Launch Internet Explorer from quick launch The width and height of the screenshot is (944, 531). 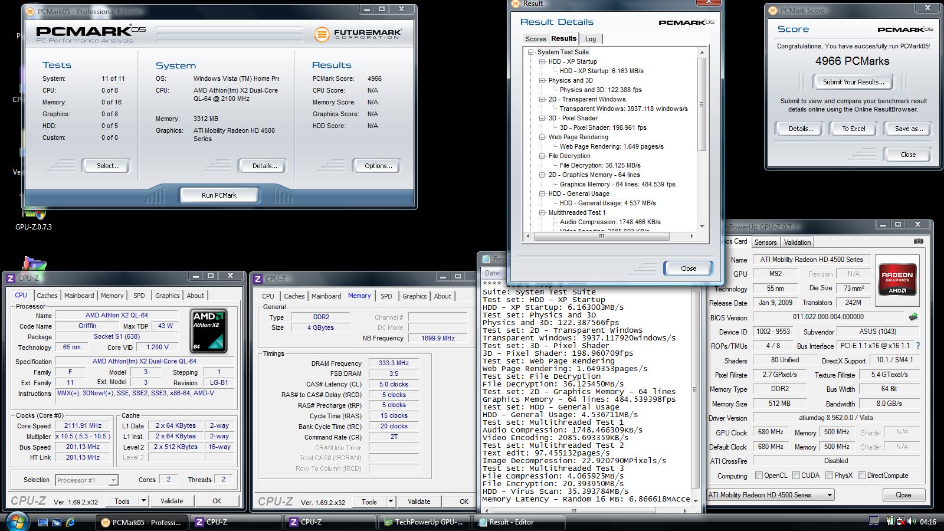(x=70, y=522)
